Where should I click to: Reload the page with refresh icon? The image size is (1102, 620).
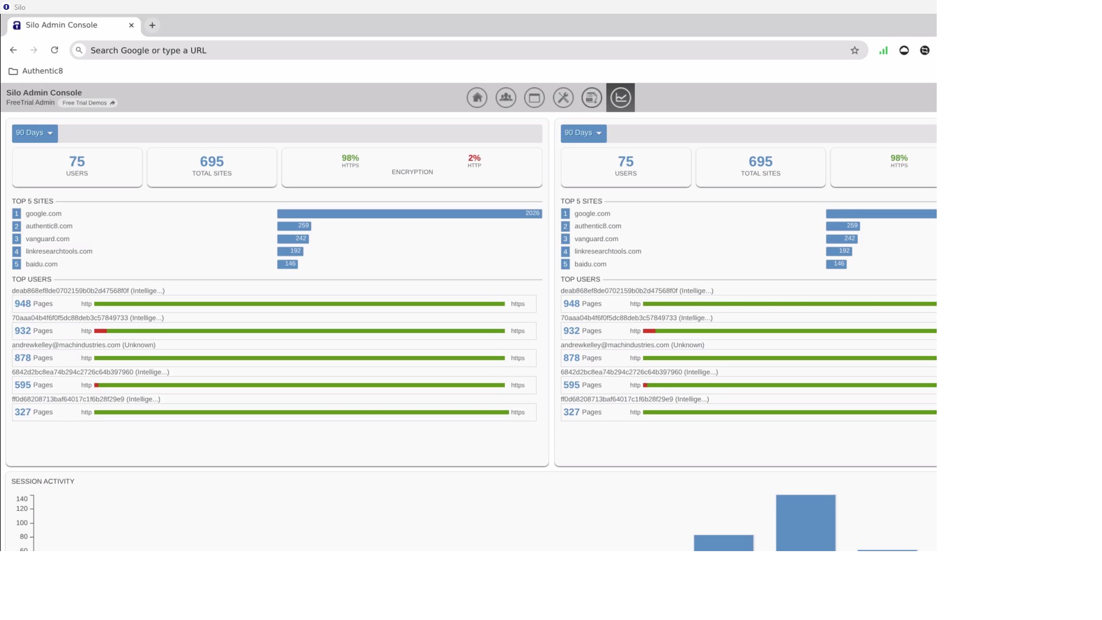pos(55,50)
